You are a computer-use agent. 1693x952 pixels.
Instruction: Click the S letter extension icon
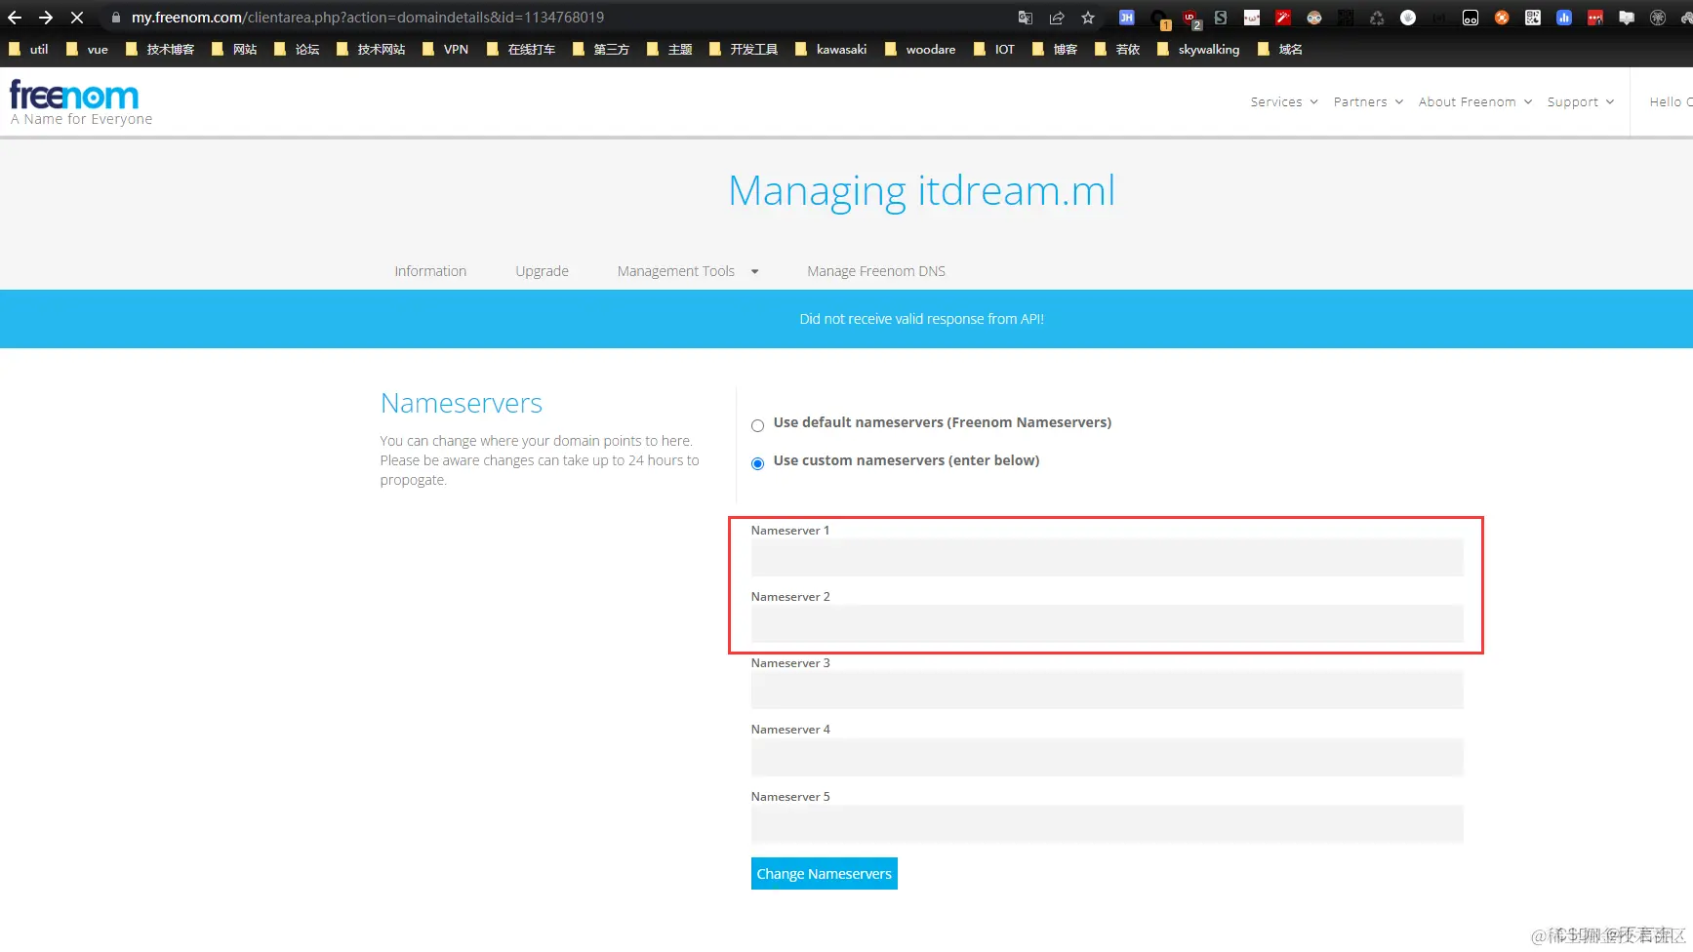[1221, 18]
